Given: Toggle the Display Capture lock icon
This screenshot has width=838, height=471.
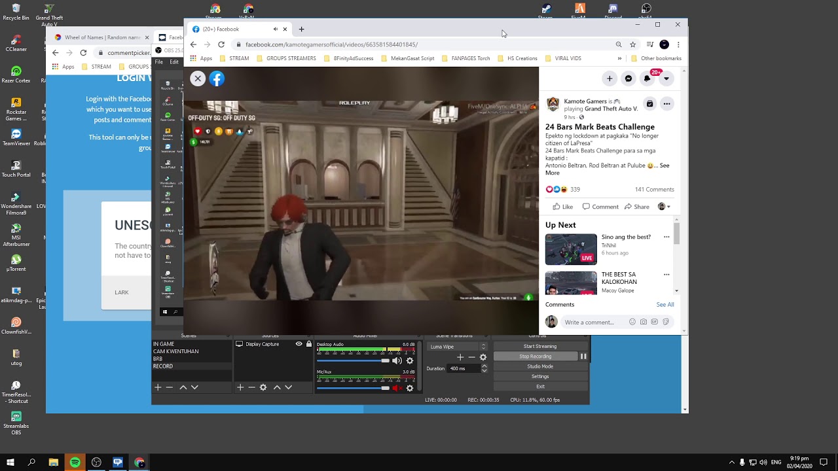Looking at the screenshot, I should [x=309, y=344].
